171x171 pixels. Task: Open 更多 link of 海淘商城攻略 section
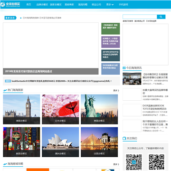pyautogui.click(x=116, y=164)
